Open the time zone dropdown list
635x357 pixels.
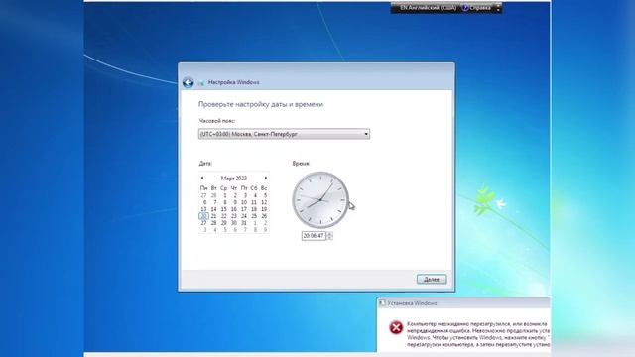point(284,134)
